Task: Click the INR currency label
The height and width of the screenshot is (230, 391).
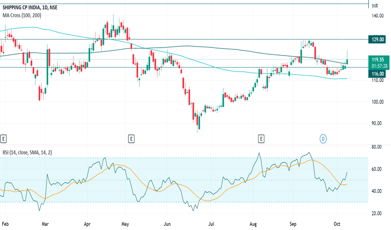Action: coord(375,6)
